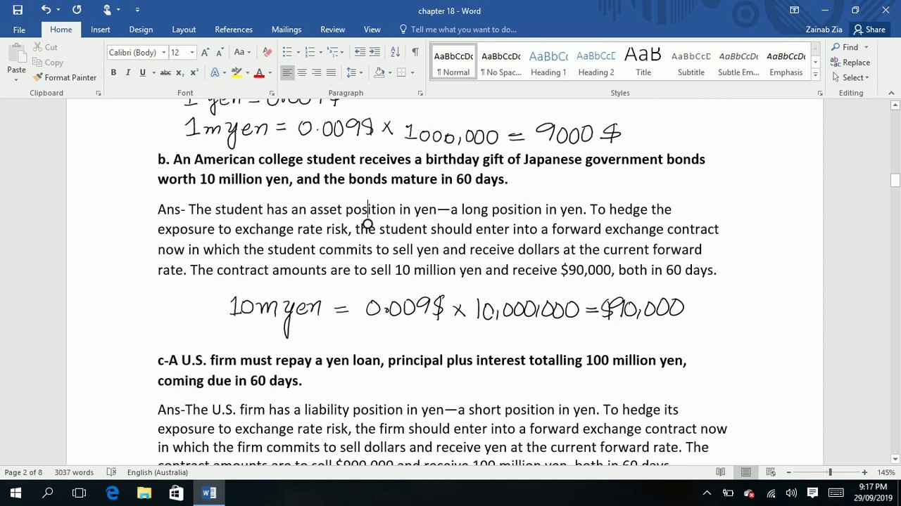Screen dimensions: 901x506
Task: Open Microsoft Edge from the taskbar
Action: point(112,493)
